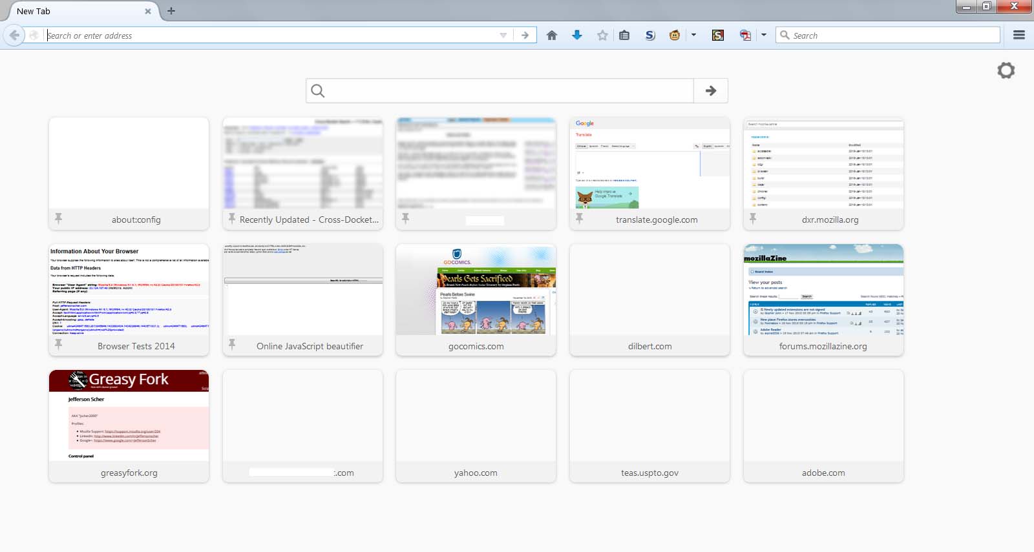
Task: Focus the toolbar Search field
Action: (888, 36)
